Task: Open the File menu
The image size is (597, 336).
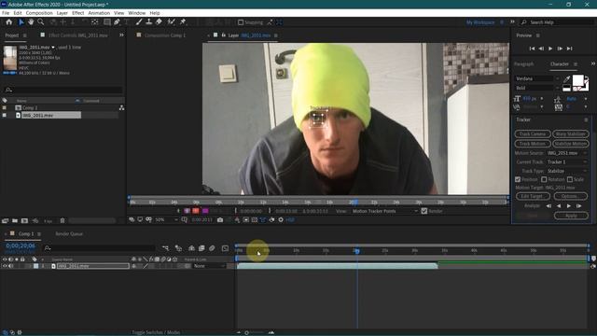Action: click(6, 13)
